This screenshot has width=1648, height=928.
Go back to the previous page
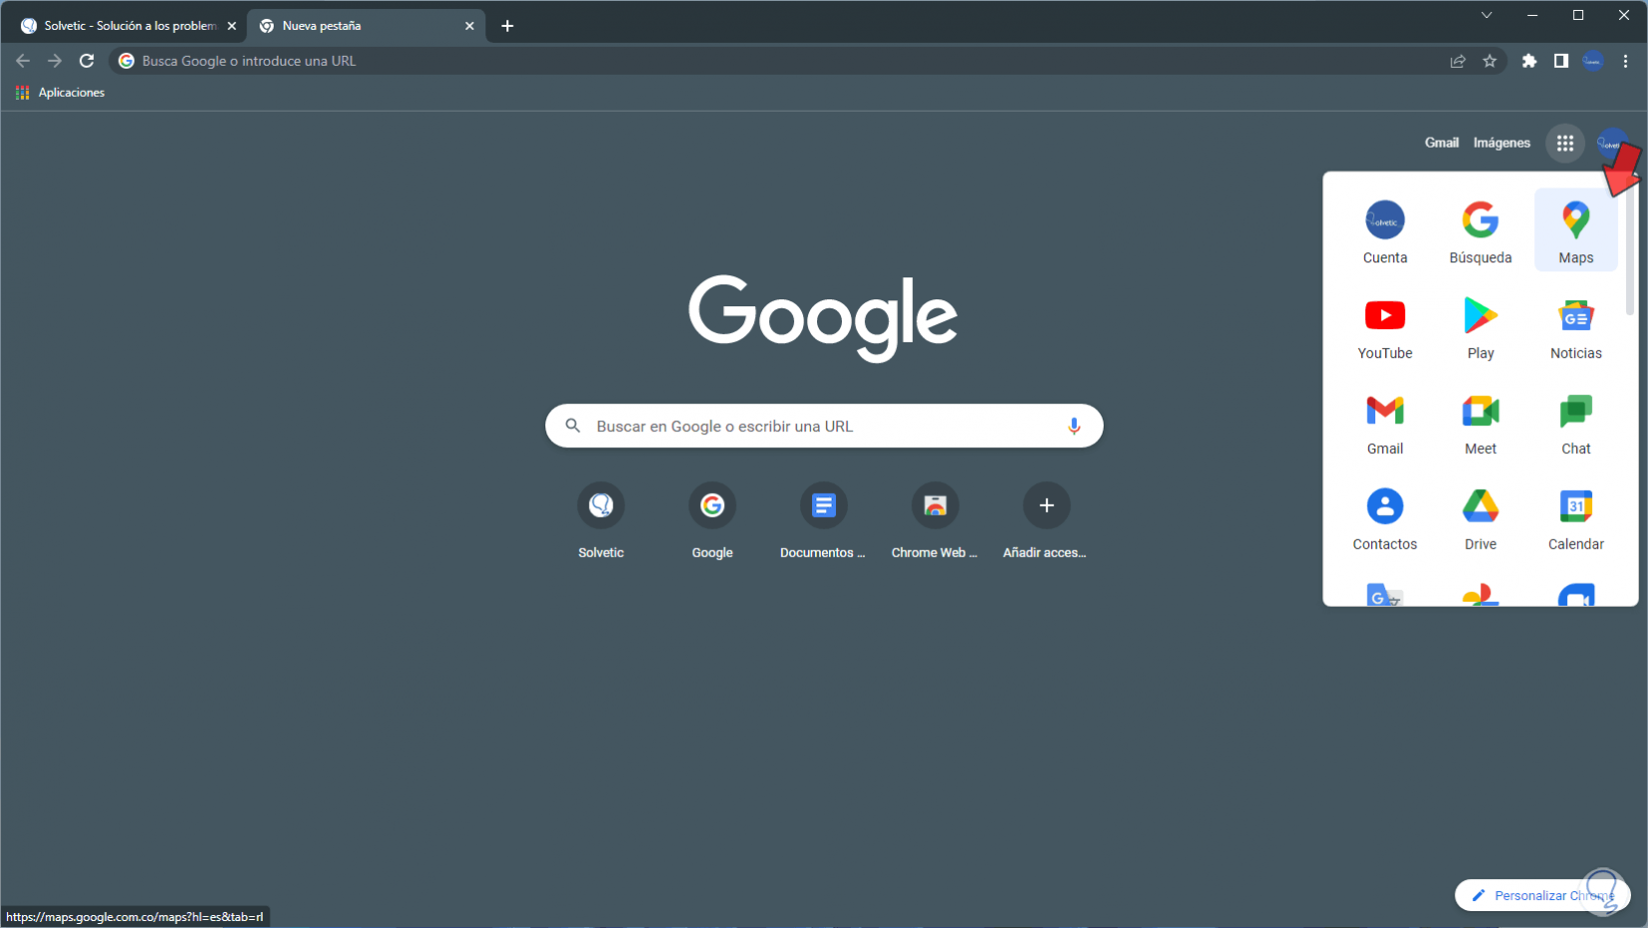pos(23,61)
